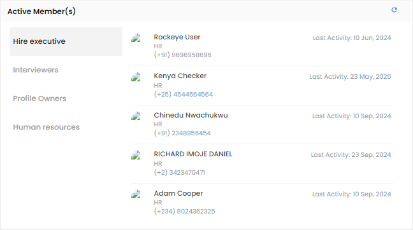Click Last Activity 23 May, 2025 text

[x=350, y=77]
